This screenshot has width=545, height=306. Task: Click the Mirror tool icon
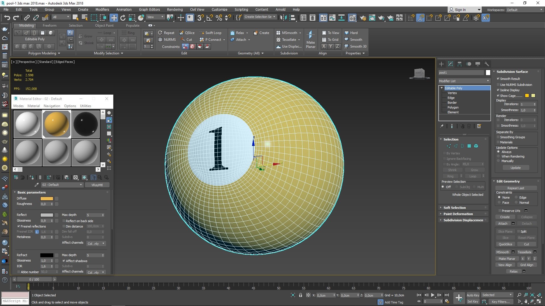point(283,18)
